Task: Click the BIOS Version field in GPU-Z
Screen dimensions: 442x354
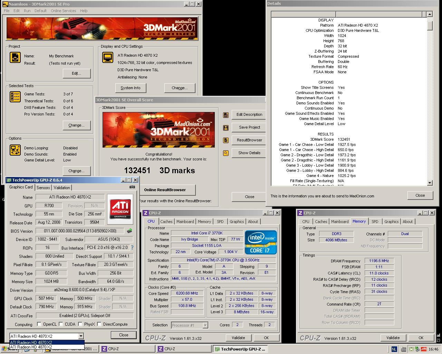Action: click(80, 231)
